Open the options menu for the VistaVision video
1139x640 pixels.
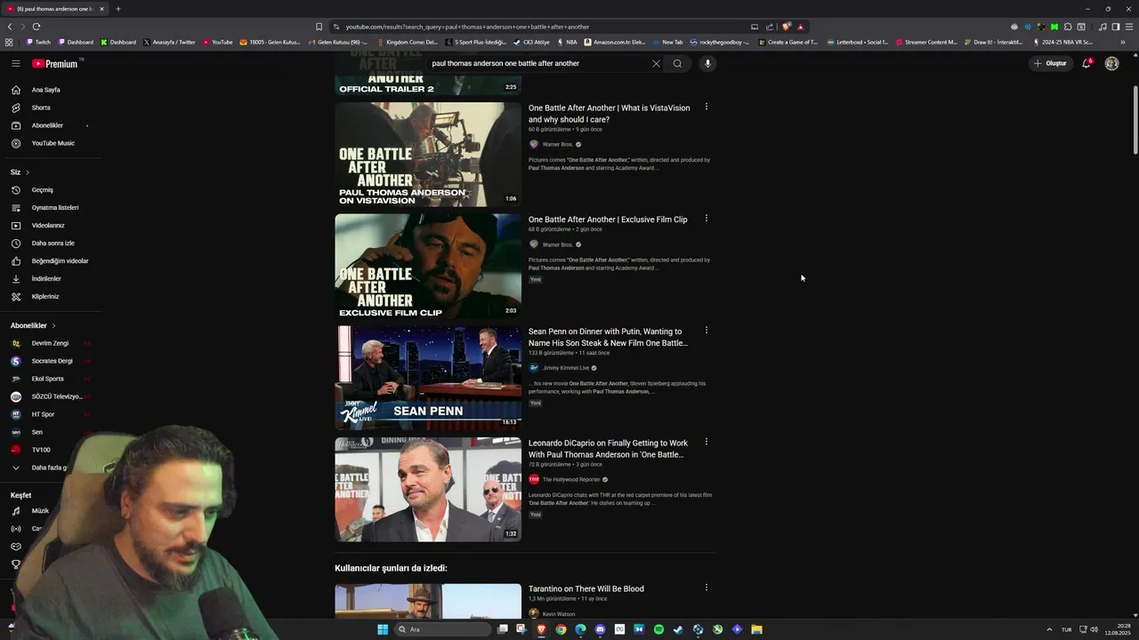point(707,107)
